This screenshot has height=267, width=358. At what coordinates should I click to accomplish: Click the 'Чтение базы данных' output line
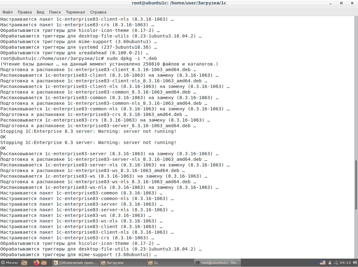[109, 64]
